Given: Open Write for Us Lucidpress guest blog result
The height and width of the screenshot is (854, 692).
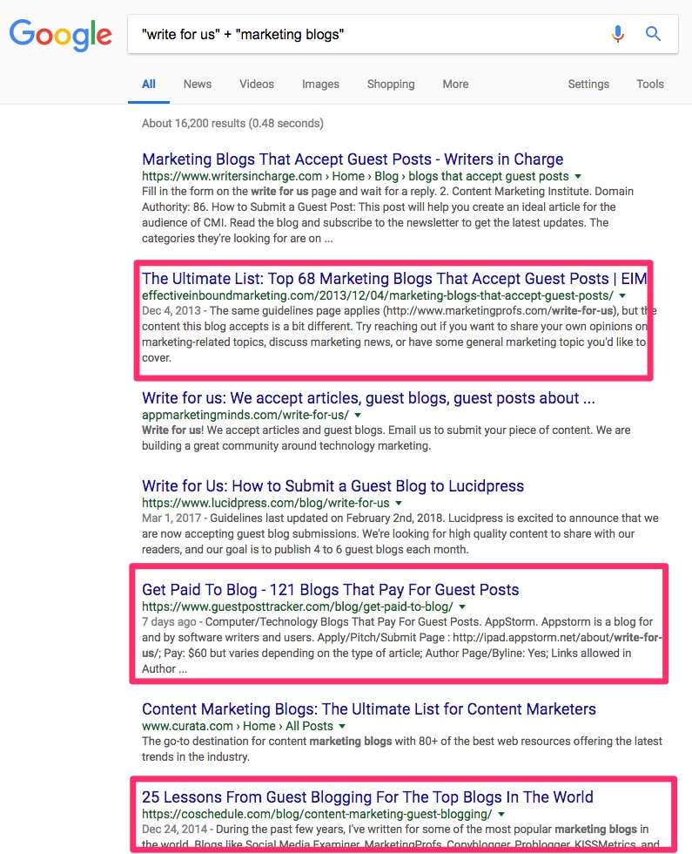Looking at the screenshot, I should click(333, 486).
